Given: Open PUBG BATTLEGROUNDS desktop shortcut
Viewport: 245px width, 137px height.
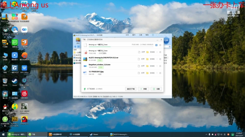Looking at the screenshot, I should click(15, 121).
